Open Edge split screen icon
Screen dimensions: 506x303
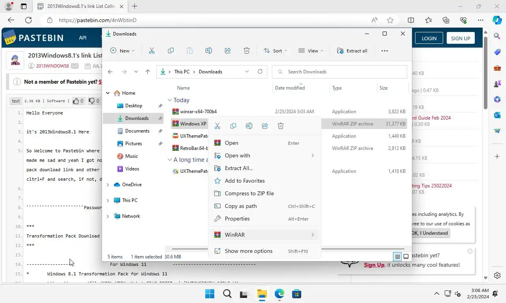coord(411,20)
